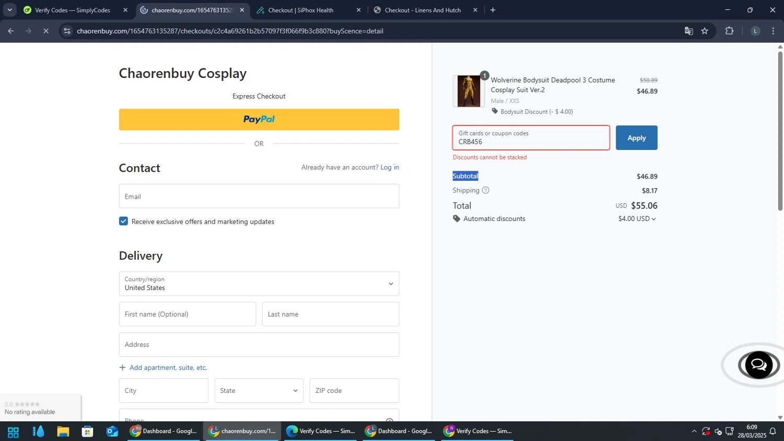Click the City input field
784x441 pixels.
pyautogui.click(x=164, y=390)
